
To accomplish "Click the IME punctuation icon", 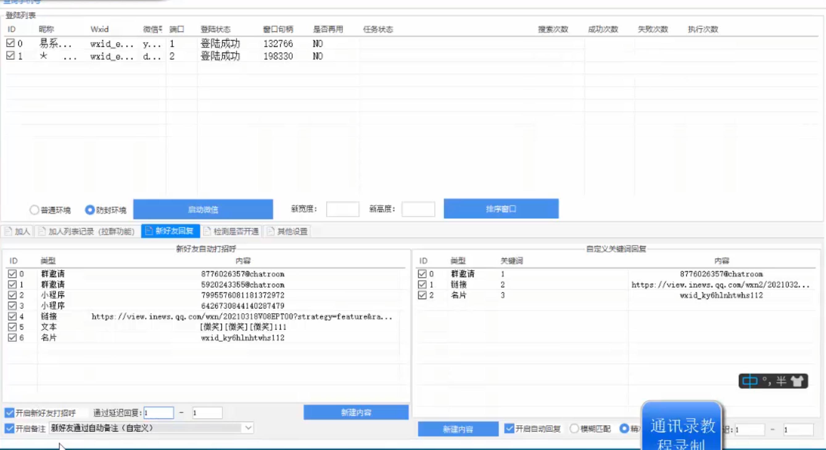I will [x=767, y=380].
